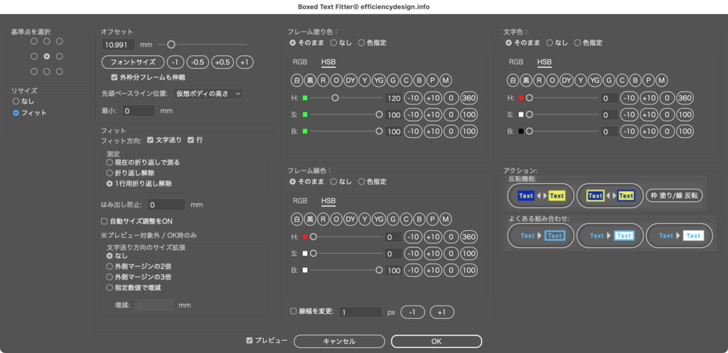
Task: Click キャンセル button
Action: [339, 342]
